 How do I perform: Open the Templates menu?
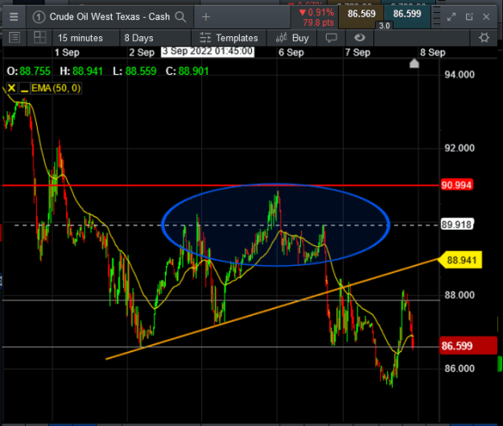[229, 38]
